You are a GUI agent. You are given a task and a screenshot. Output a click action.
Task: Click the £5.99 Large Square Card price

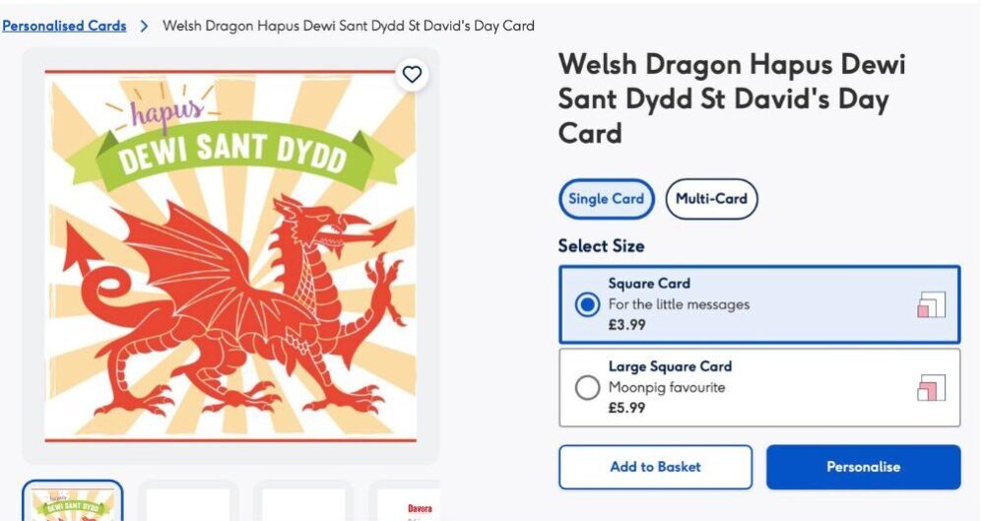[x=627, y=408]
